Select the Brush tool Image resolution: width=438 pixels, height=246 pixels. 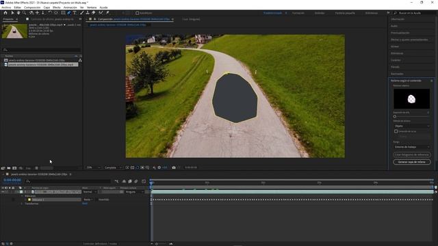pos(82,13)
